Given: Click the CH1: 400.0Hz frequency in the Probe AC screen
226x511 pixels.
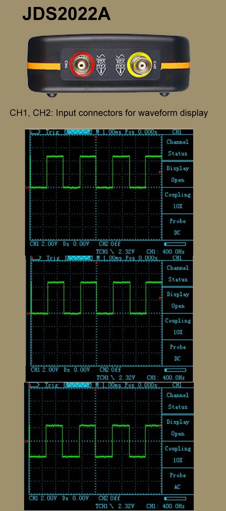Looking at the screenshot, I should (165, 506).
